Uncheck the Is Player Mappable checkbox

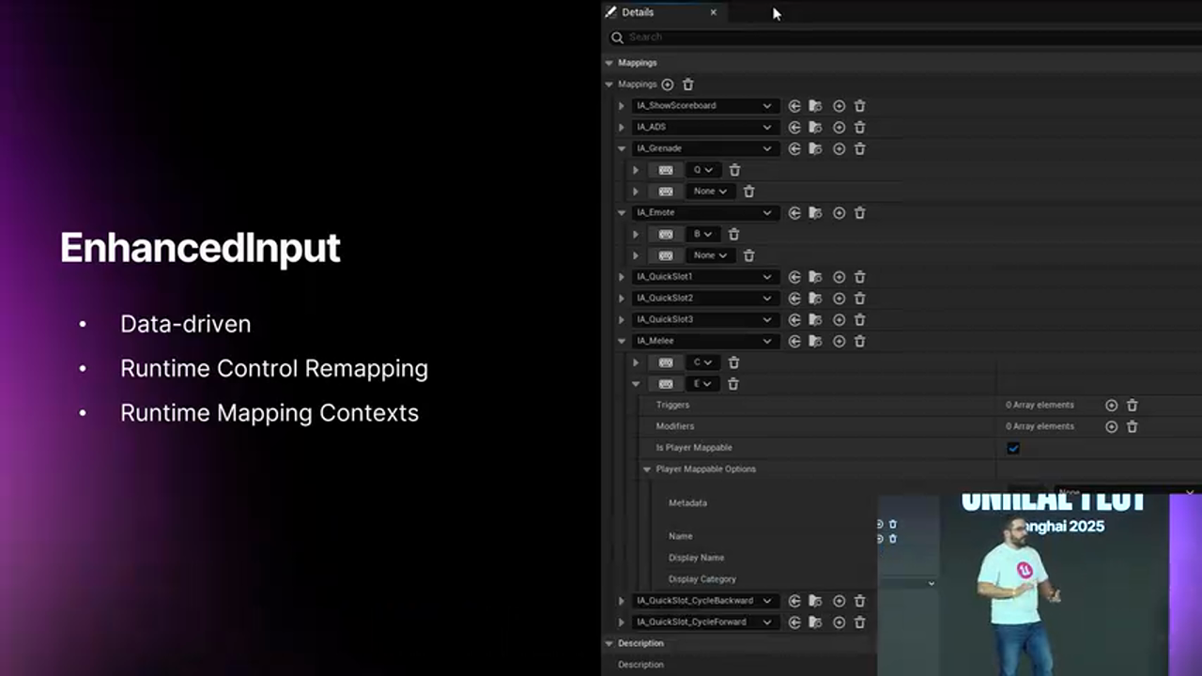1013,448
